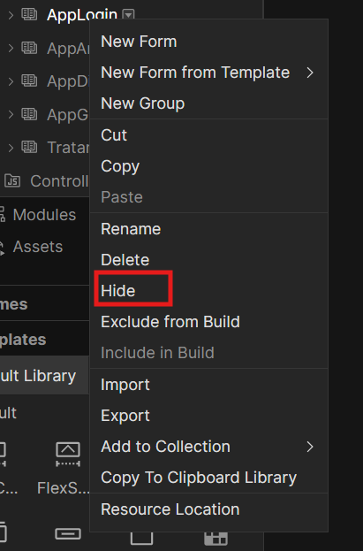This screenshot has height=551, width=363.
Task: Select the FlexScrollContainer widget icon
Action: click(x=68, y=455)
